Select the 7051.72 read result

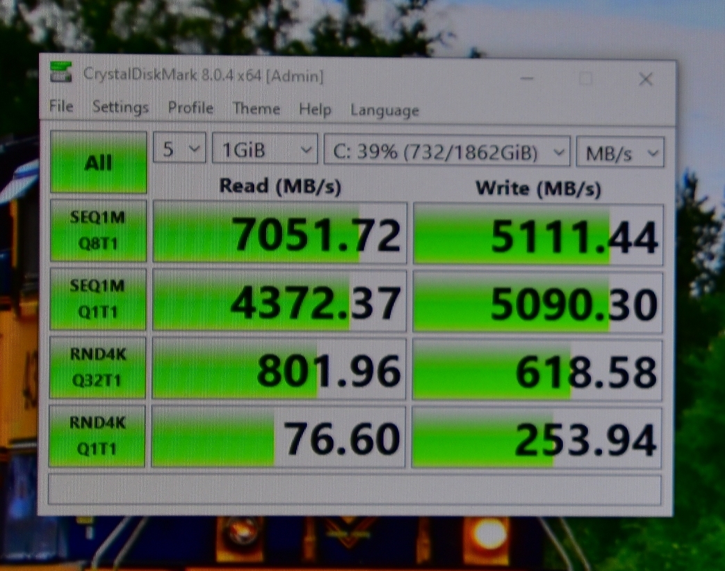point(279,232)
